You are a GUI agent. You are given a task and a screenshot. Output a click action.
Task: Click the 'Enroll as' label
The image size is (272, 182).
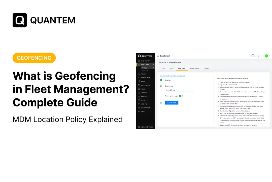167,80
